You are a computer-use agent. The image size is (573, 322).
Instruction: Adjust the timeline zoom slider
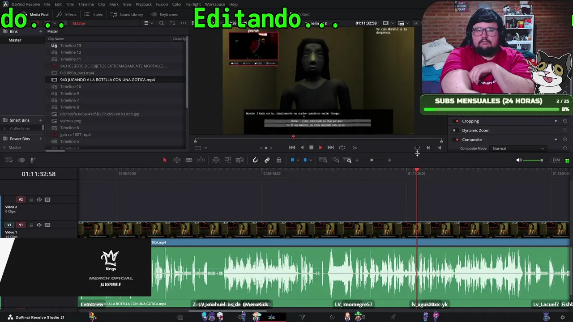(372, 160)
